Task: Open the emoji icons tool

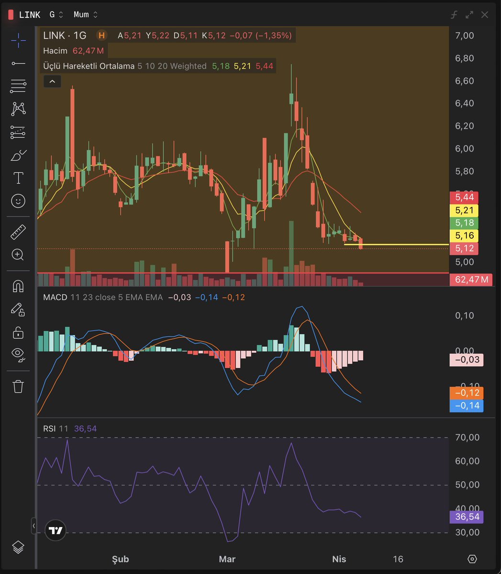Action: 18,201
